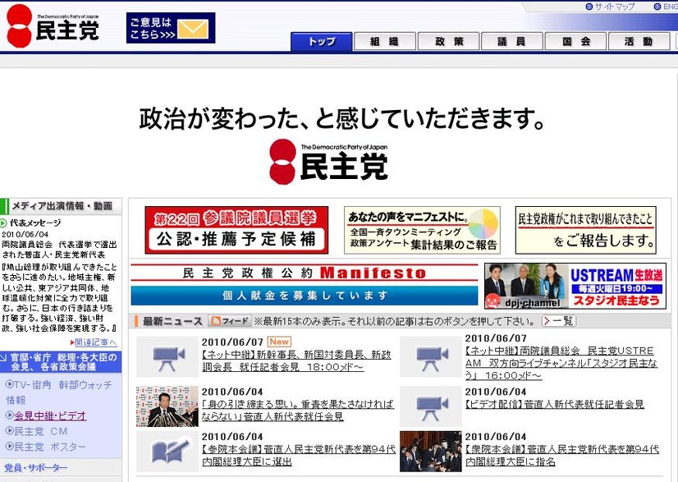Click photo thumbnail of 菅直人 press conference

(167, 406)
